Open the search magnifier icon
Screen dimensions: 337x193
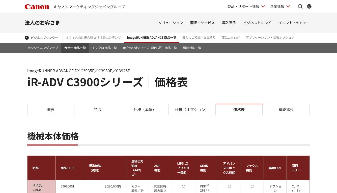[x=300, y=6]
